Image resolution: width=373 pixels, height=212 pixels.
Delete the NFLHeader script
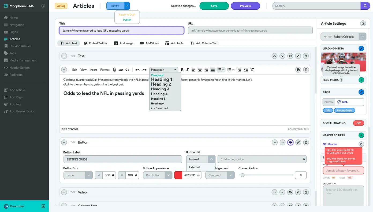coord(361,144)
